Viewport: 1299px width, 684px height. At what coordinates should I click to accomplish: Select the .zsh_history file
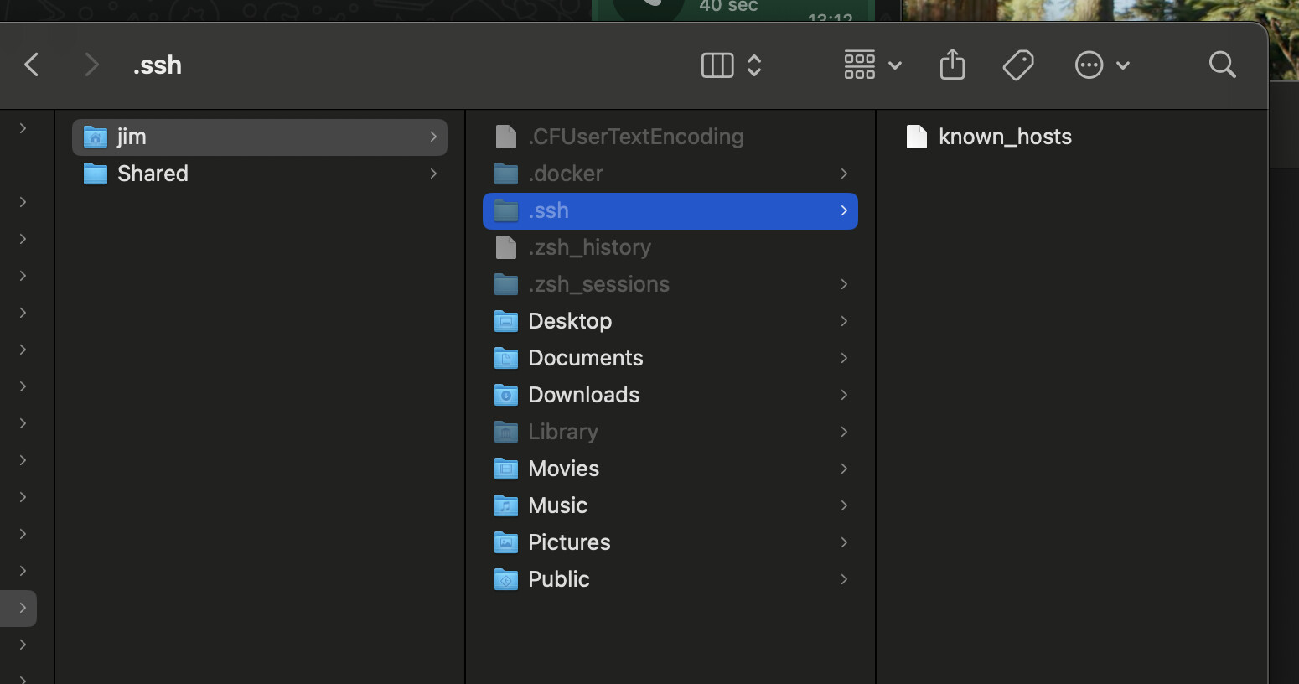(x=670, y=247)
